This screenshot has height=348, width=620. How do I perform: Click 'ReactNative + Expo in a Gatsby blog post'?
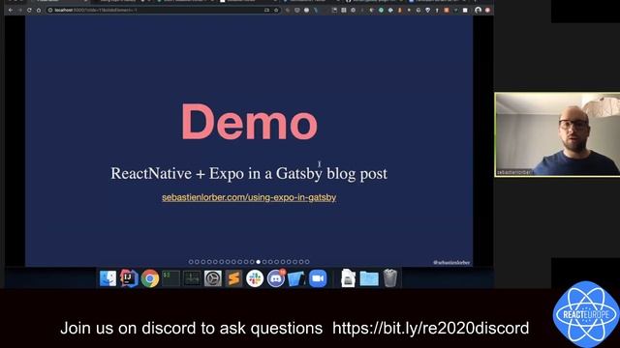(x=249, y=173)
